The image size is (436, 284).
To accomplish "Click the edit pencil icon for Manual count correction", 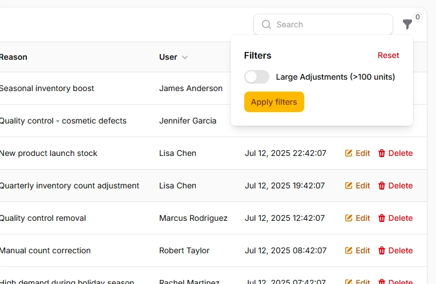I will tap(349, 250).
